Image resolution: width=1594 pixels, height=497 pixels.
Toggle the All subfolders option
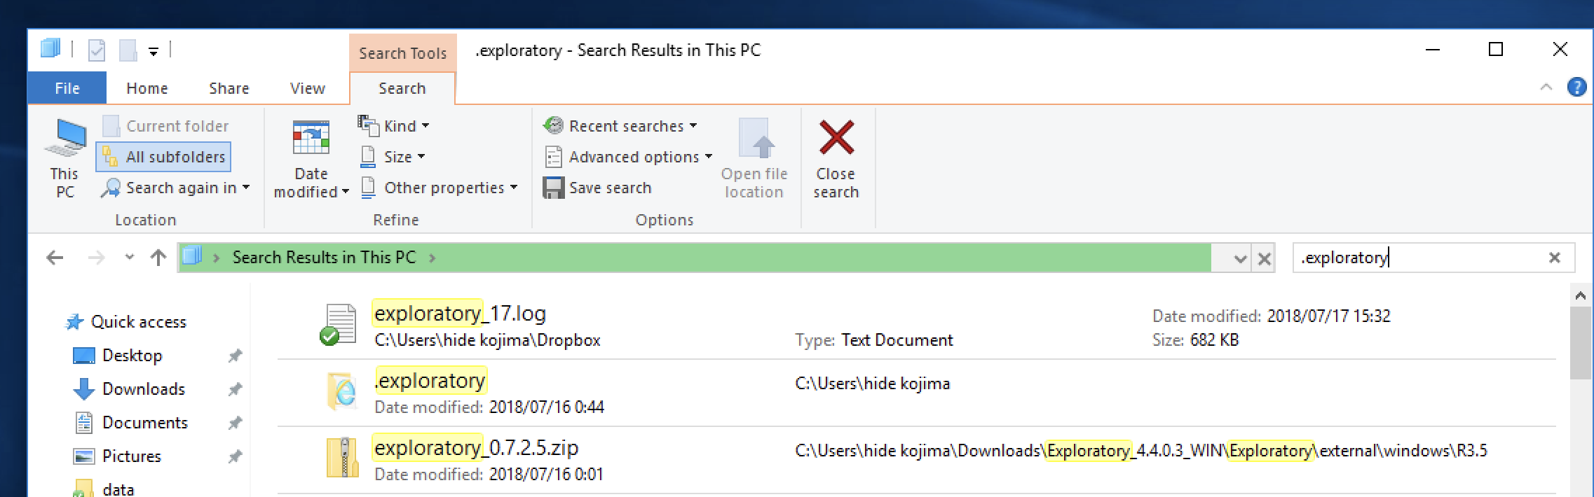[x=164, y=157]
